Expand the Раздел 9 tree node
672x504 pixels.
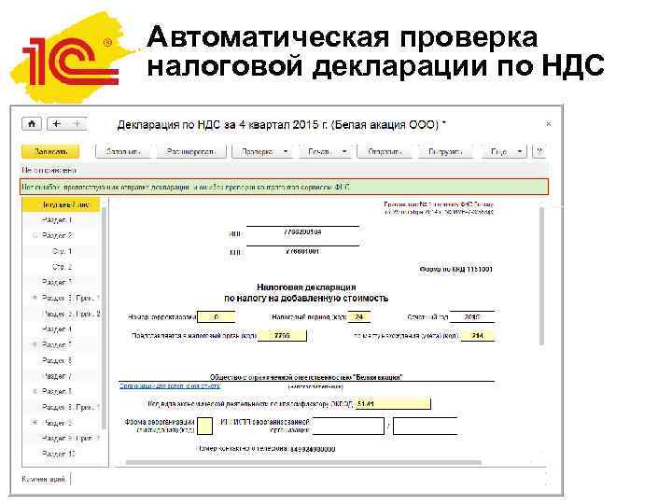(35, 423)
